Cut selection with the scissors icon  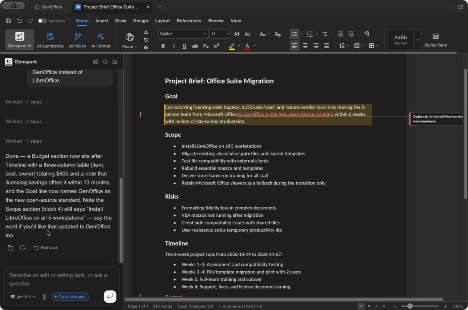coord(146,32)
